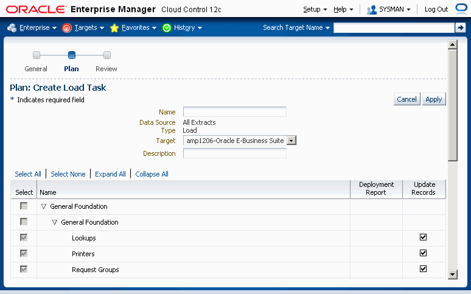This screenshot has height=294, width=471.
Task: Click the Expand All link
Action: [110, 174]
